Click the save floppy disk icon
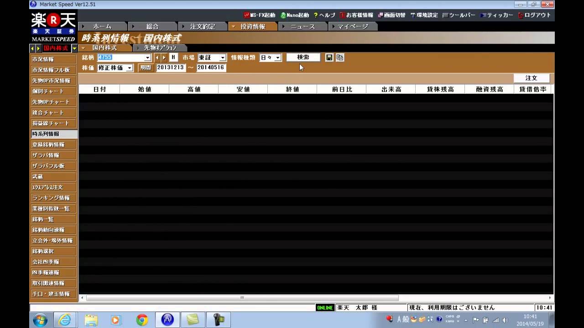The image size is (584, 328). pyautogui.click(x=329, y=57)
